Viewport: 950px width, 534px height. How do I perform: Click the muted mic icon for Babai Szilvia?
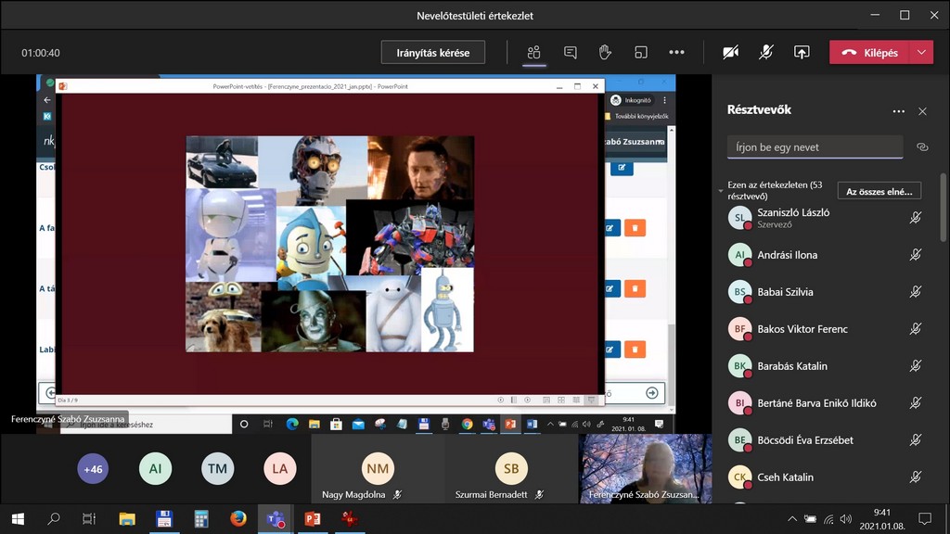916,292
